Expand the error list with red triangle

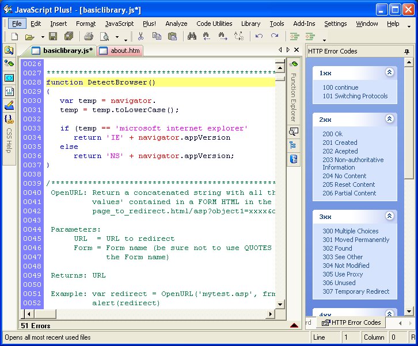[x=294, y=325]
